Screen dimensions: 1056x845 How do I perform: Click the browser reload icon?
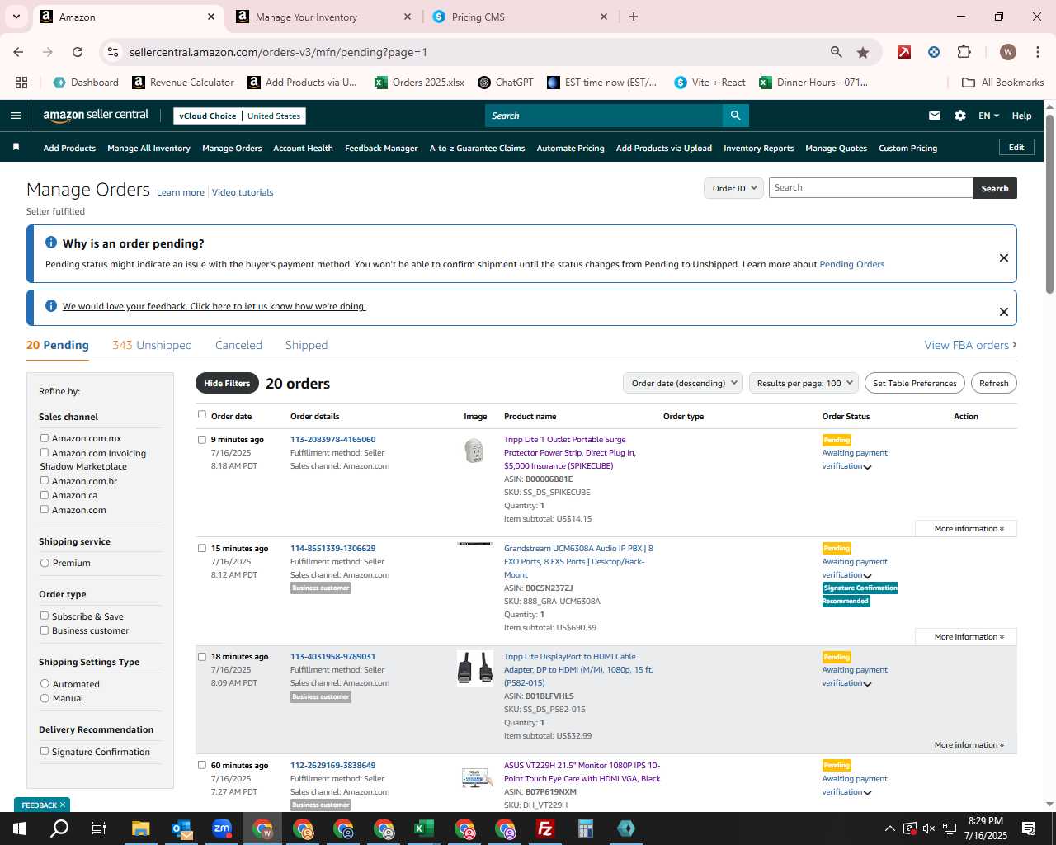pyautogui.click(x=78, y=52)
